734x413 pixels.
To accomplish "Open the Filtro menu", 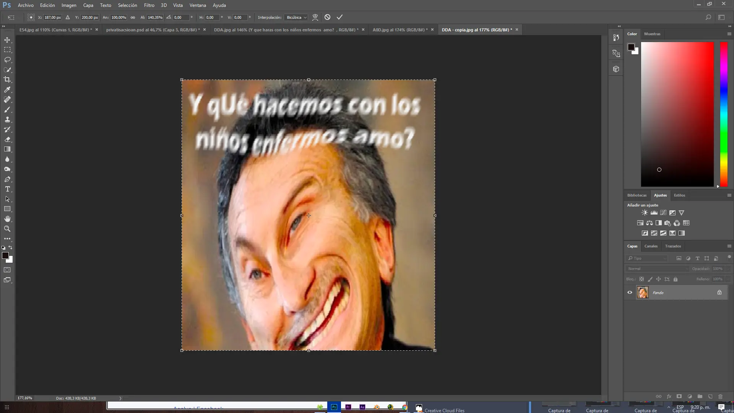I will 149,5.
